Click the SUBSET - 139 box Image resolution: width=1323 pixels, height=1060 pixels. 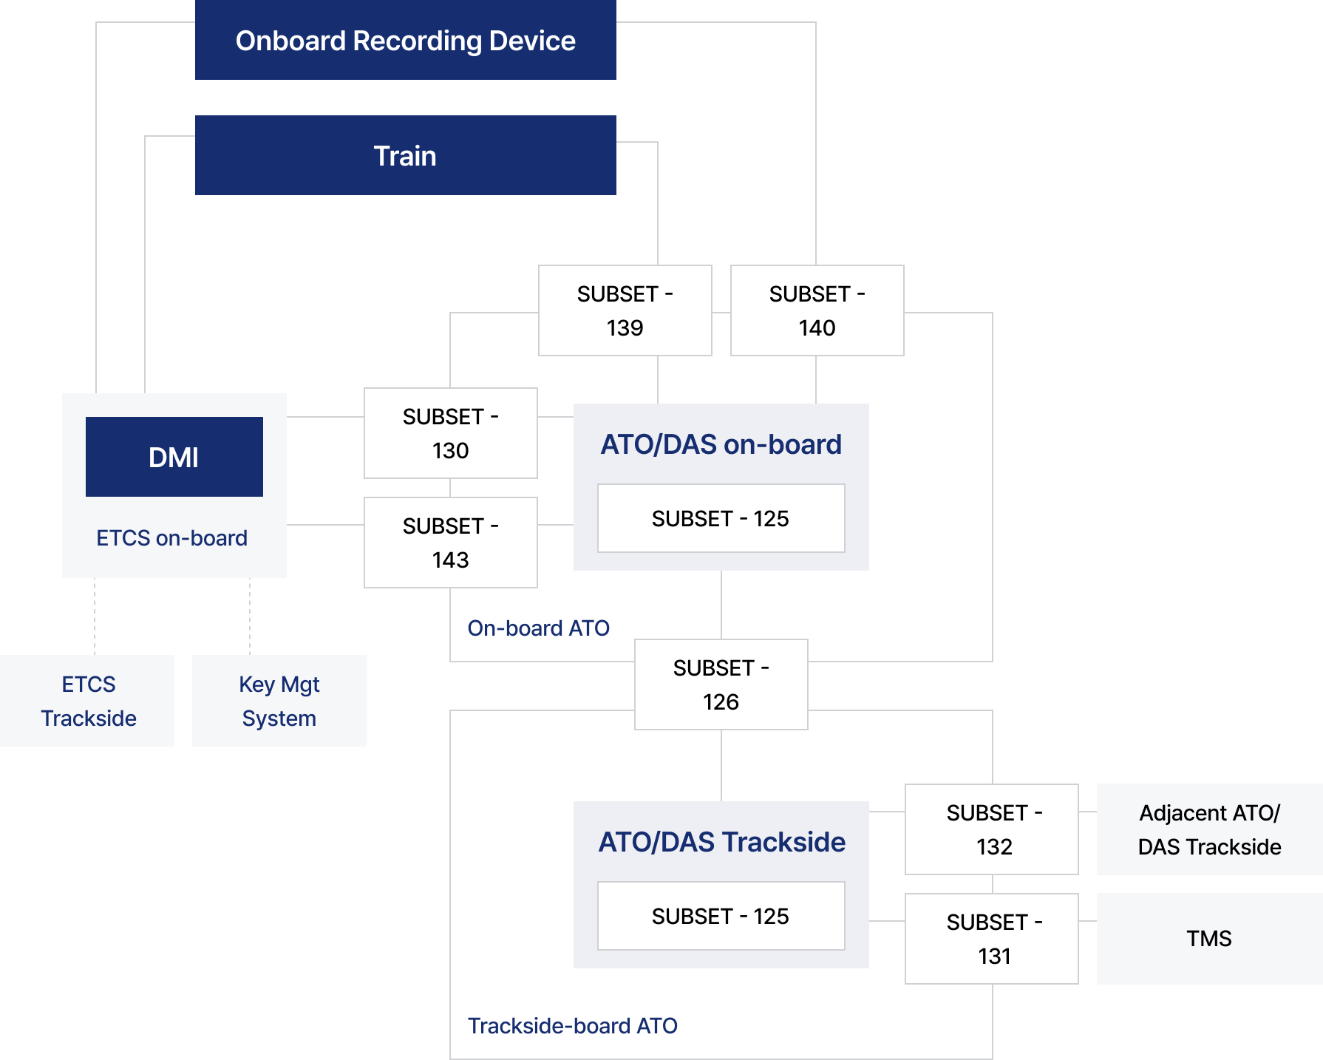tap(625, 310)
